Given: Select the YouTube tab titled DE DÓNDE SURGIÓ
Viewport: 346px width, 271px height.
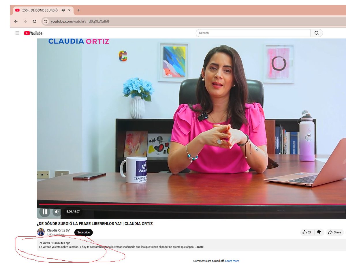Looking at the screenshot, I should pyautogui.click(x=43, y=10).
